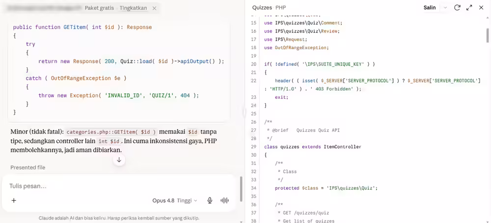The width and height of the screenshot is (491, 223).
Task: Click the code panel vertical scrollbar
Action: tap(488, 35)
